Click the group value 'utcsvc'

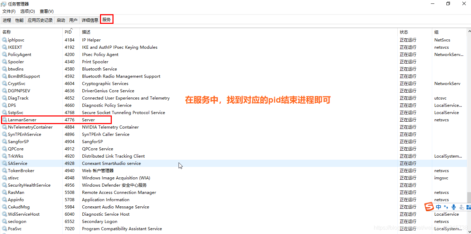(440, 98)
